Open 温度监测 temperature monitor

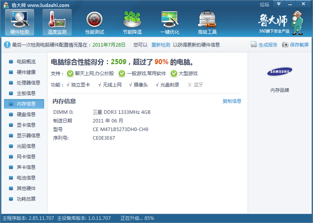[57, 22]
